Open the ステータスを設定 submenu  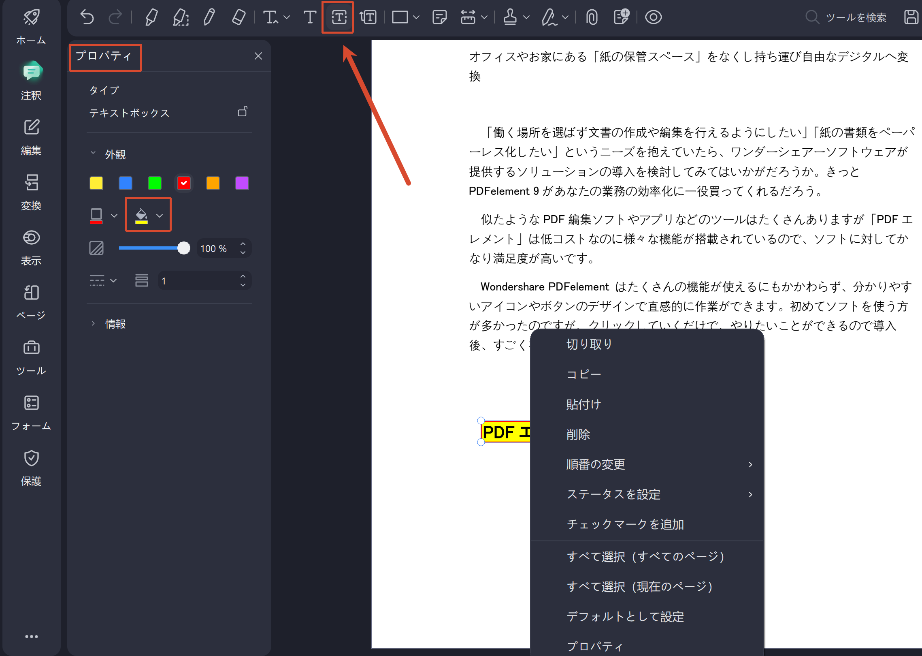pos(647,494)
